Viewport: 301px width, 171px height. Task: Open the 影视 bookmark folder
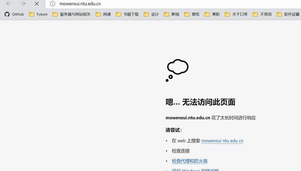(x=171, y=14)
